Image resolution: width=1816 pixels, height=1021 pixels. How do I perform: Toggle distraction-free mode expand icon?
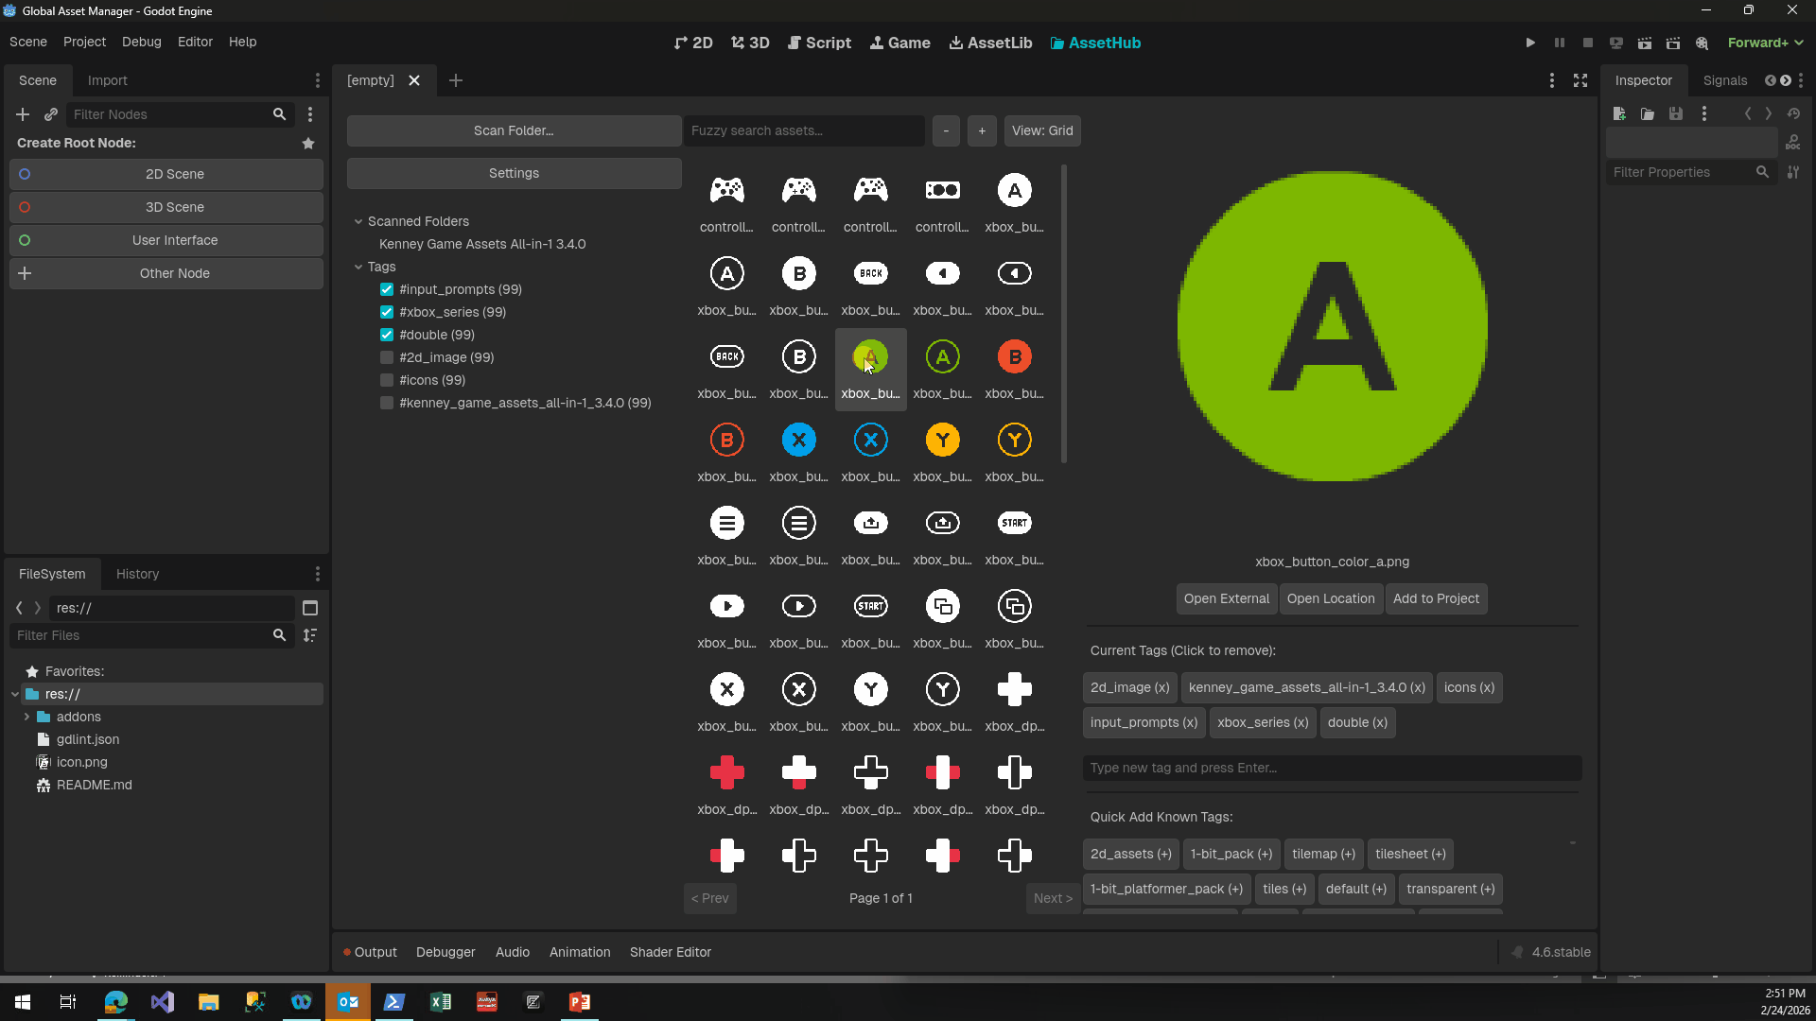click(x=1580, y=80)
